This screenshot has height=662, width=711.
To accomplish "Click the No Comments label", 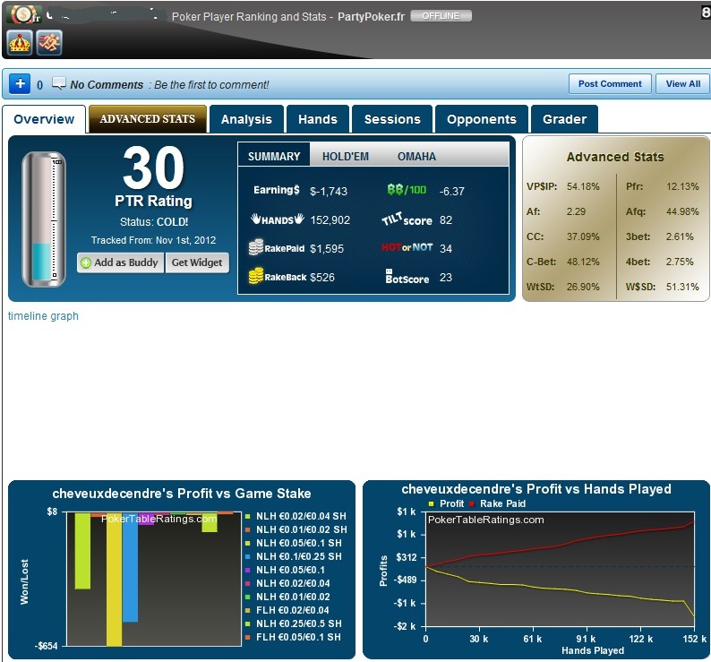I will coord(107,85).
